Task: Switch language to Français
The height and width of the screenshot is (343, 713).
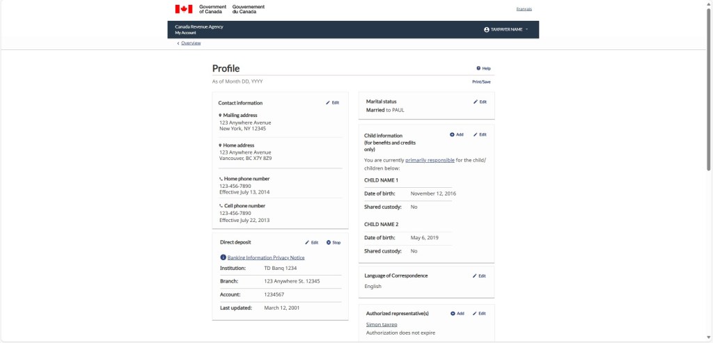Action: 524,9
